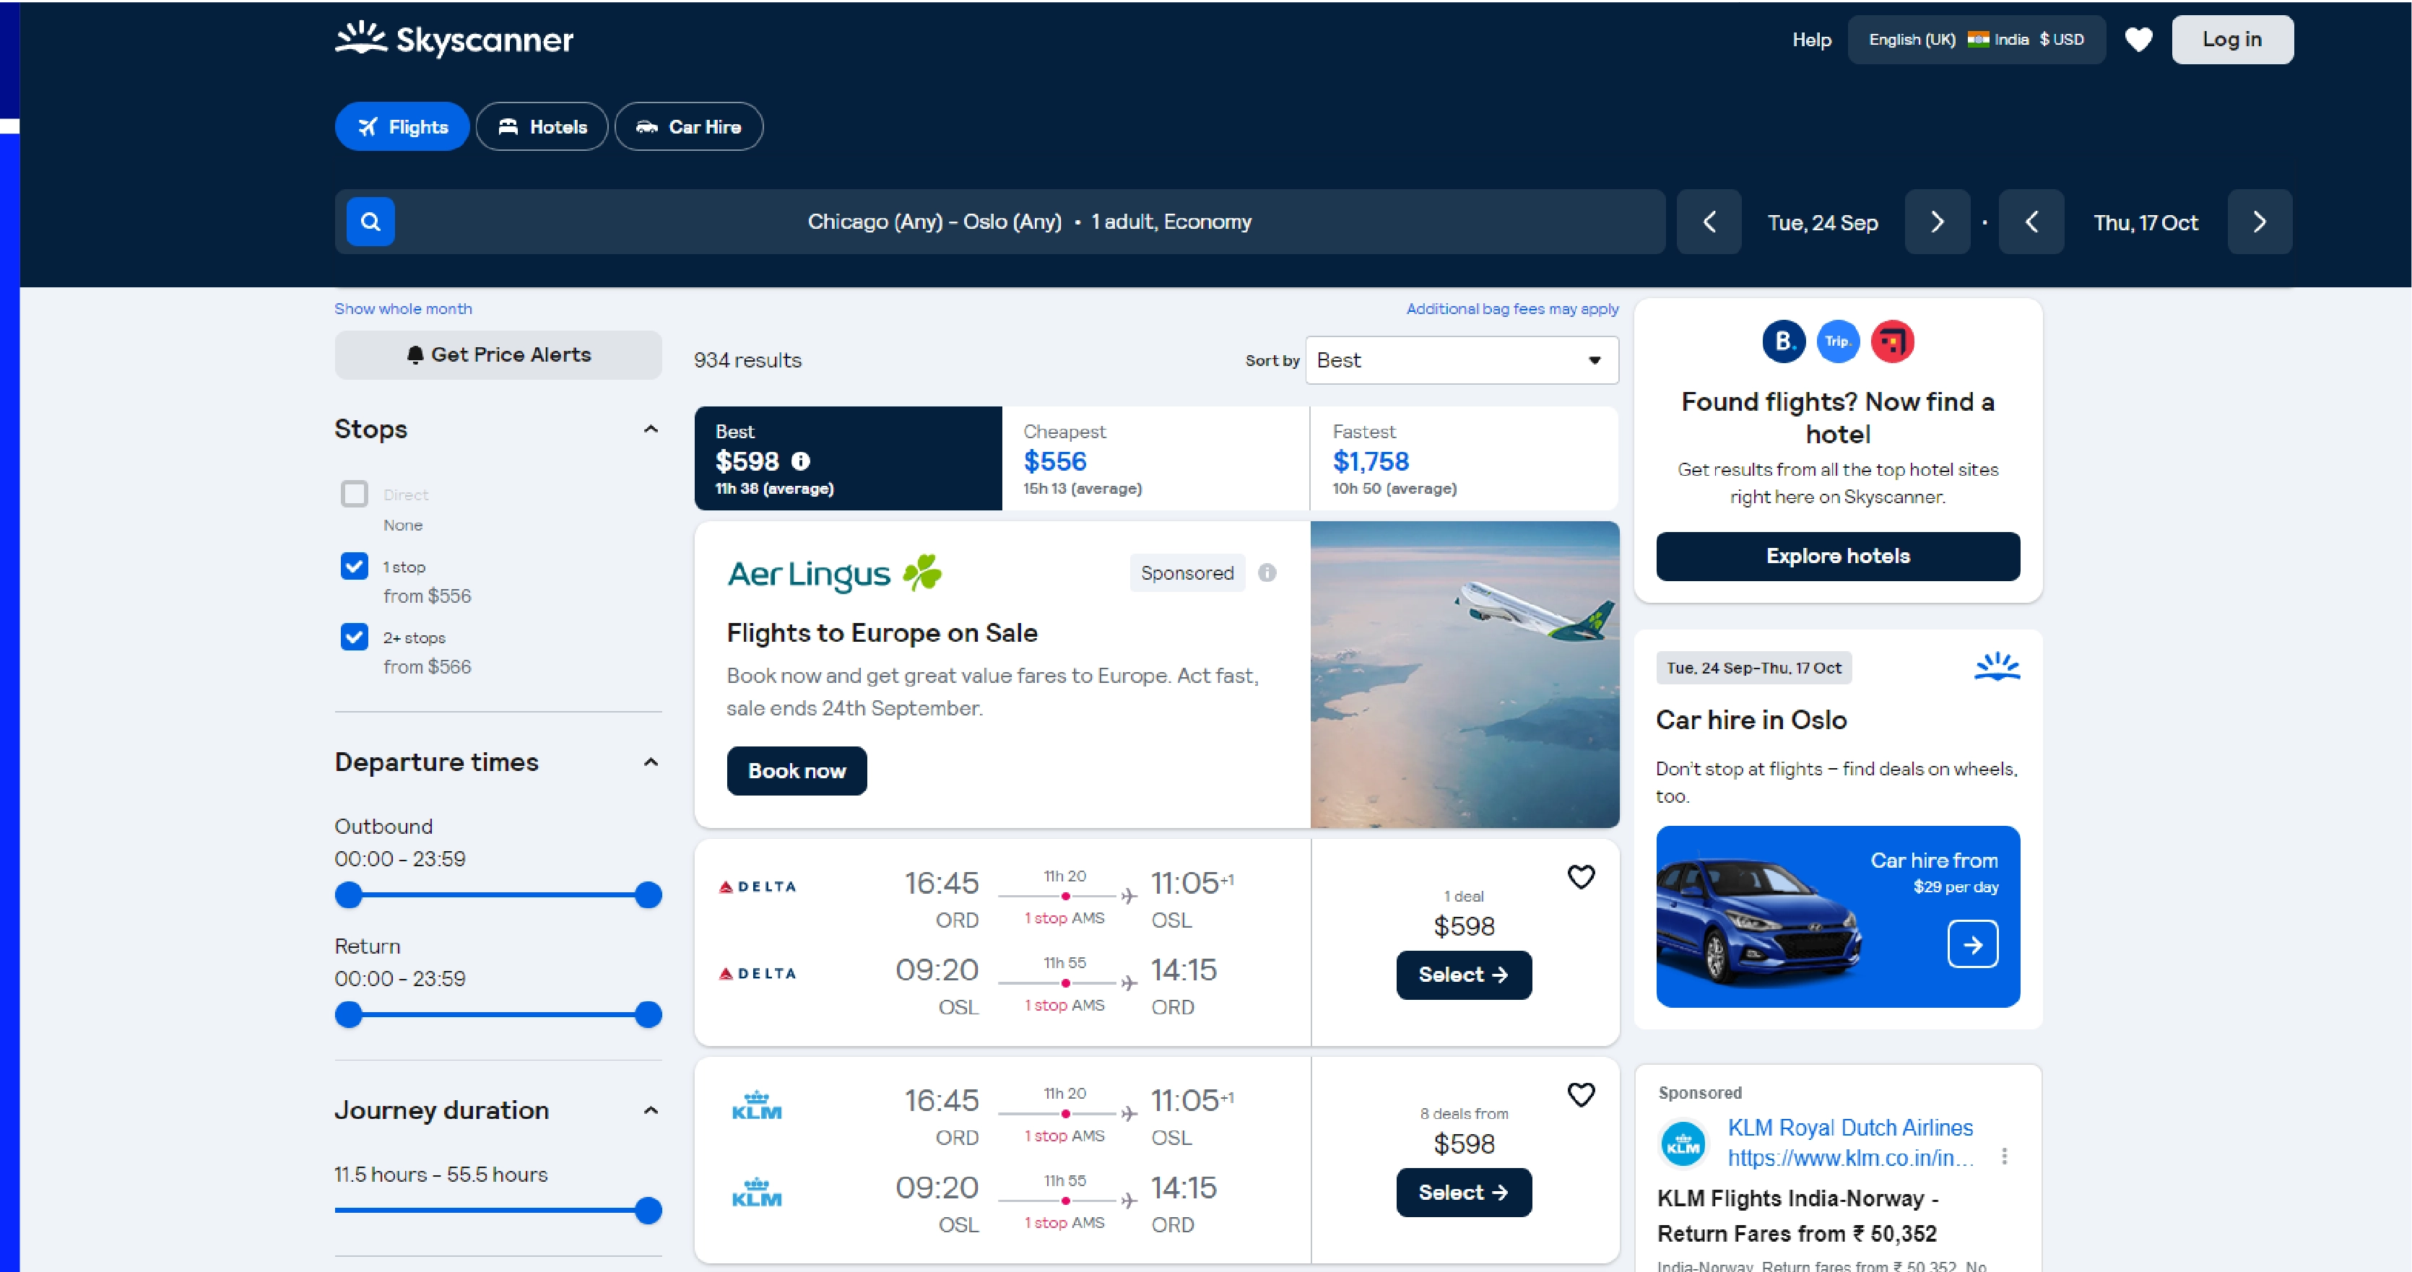This screenshot has height=1272, width=2412.
Task: Click the Get Price Alerts button
Action: pyautogui.click(x=498, y=354)
